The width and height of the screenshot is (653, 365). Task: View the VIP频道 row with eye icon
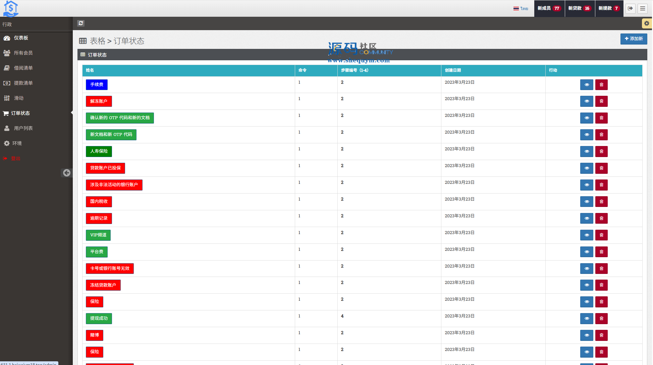point(587,235)
